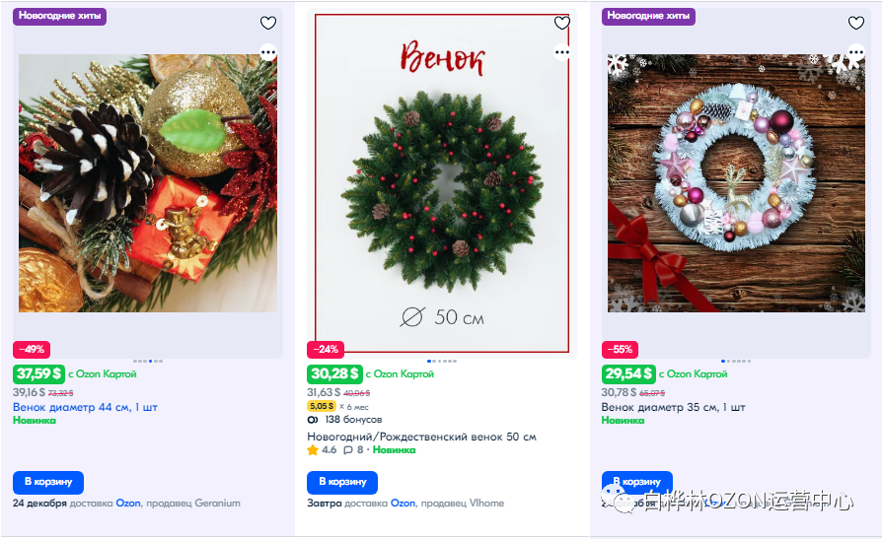This screenshot has height=539, width=882.
Task: Open three-dot menu on the 35 cm wreath
Action: (856, 53)
